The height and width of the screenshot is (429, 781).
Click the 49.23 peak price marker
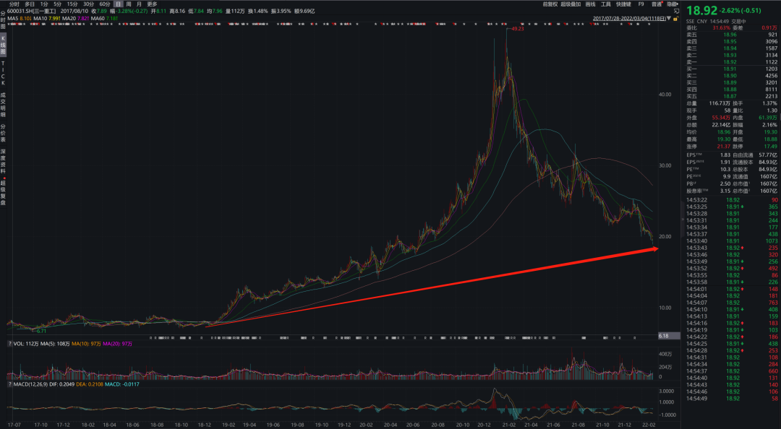[x=517, y=30]
